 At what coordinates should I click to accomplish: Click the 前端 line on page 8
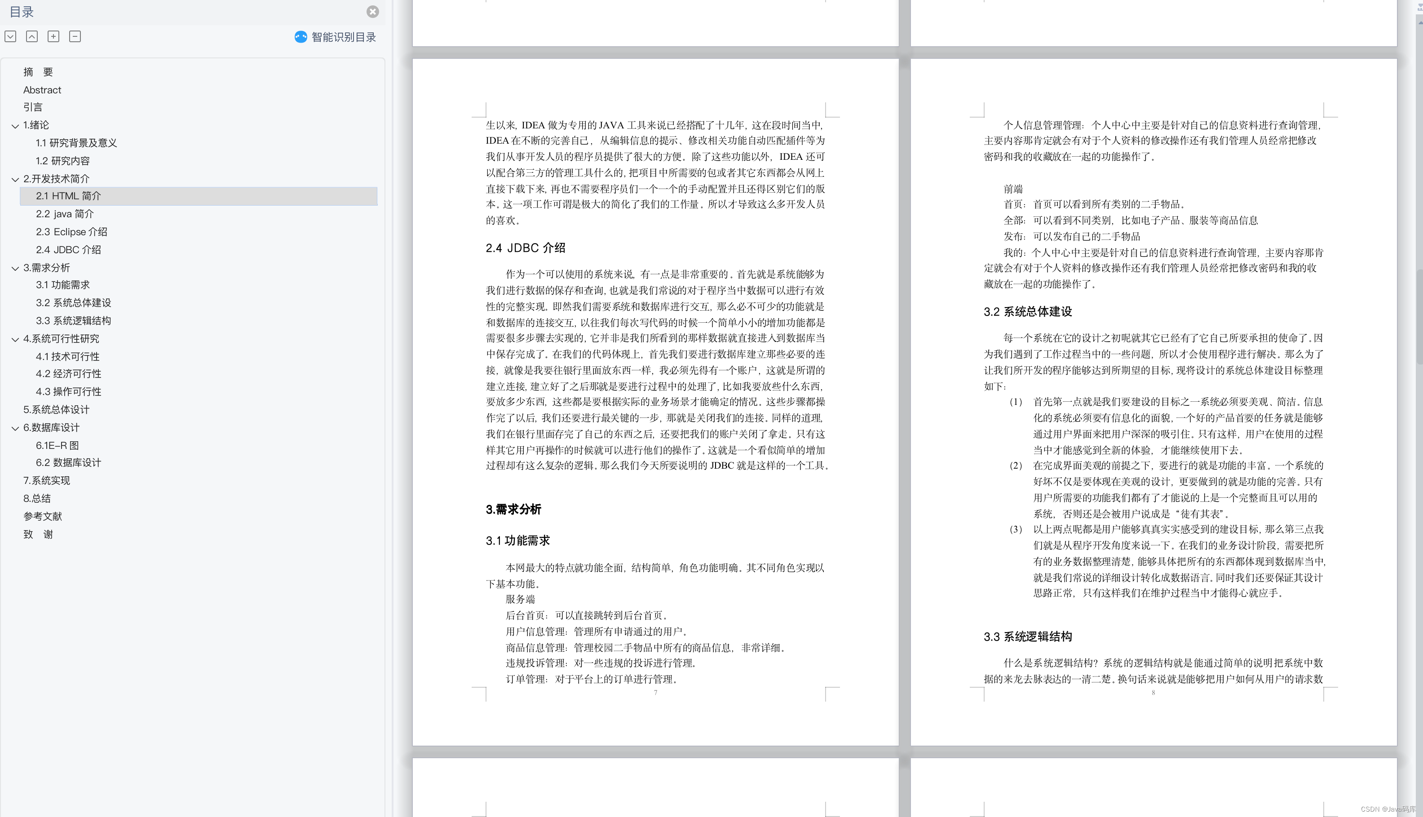click(1013, 189)
